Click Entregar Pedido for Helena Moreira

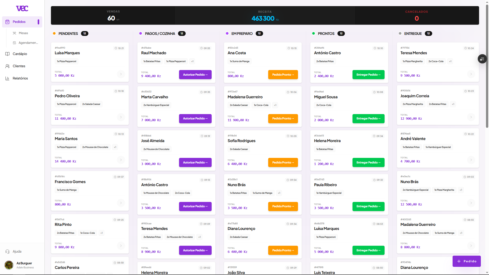pyautogui.click(x=369, y=162)
